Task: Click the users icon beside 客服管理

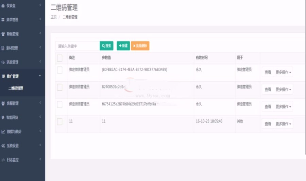Action: (3, 103)
